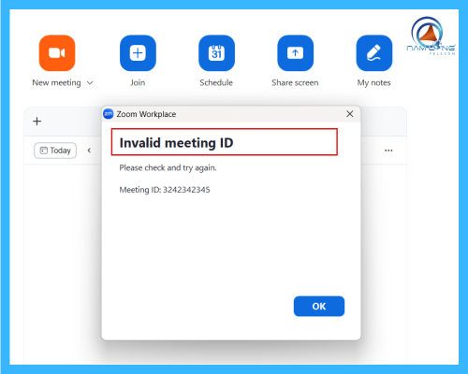
Task: Start a New meeting with the orange camera icon
Action: click(57, 53)
